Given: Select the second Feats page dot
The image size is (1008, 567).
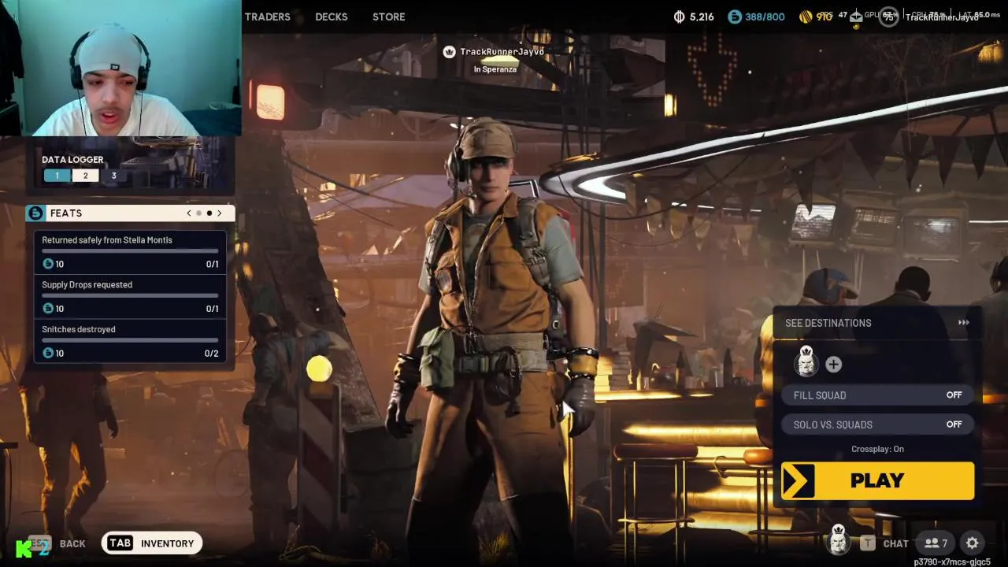Looking at the screenshot, I should point(209,213).
